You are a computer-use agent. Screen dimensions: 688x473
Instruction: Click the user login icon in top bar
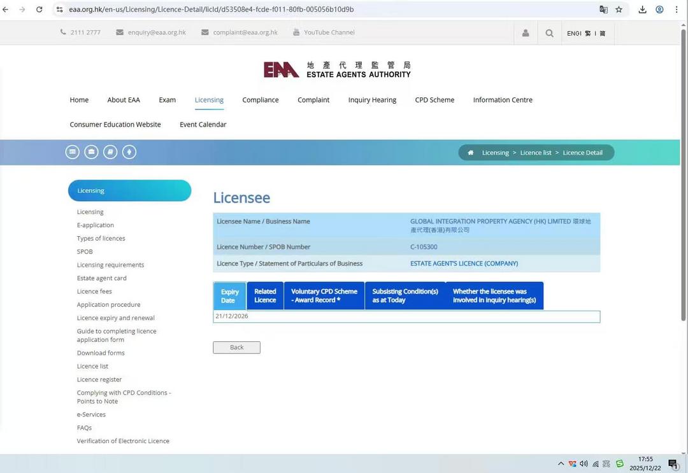coord(526,33)
